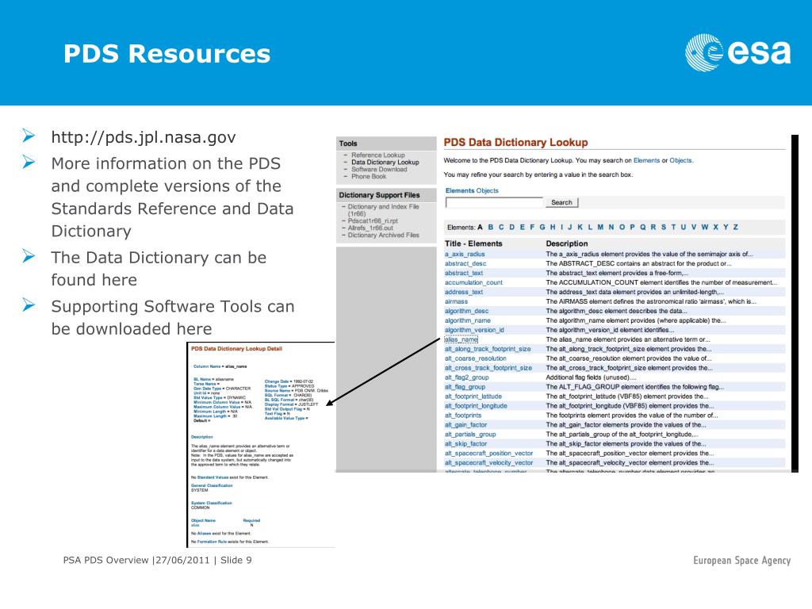This screenshot has height=609, width=812.
Task: Open the alt_coarse_resolution element
Action: coord(476,358)
